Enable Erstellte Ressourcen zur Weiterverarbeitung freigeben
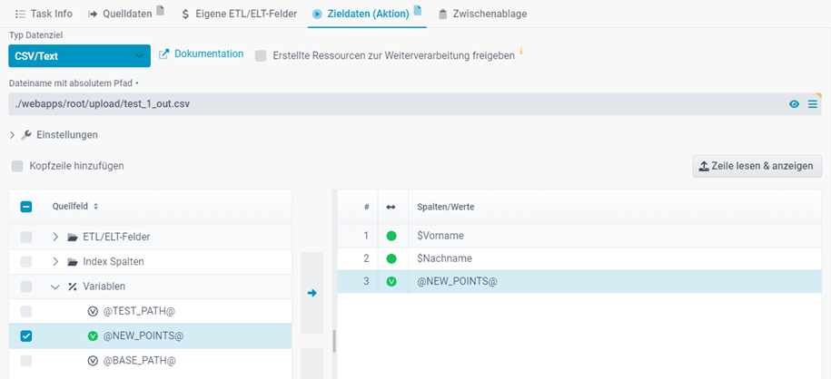This screenshot has width=831, height=379. tap(261, 55)
